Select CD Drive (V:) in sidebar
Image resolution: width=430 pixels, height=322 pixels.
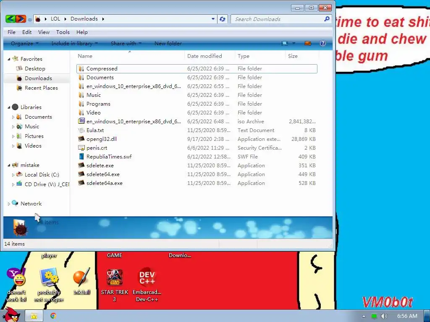(47, 184)
